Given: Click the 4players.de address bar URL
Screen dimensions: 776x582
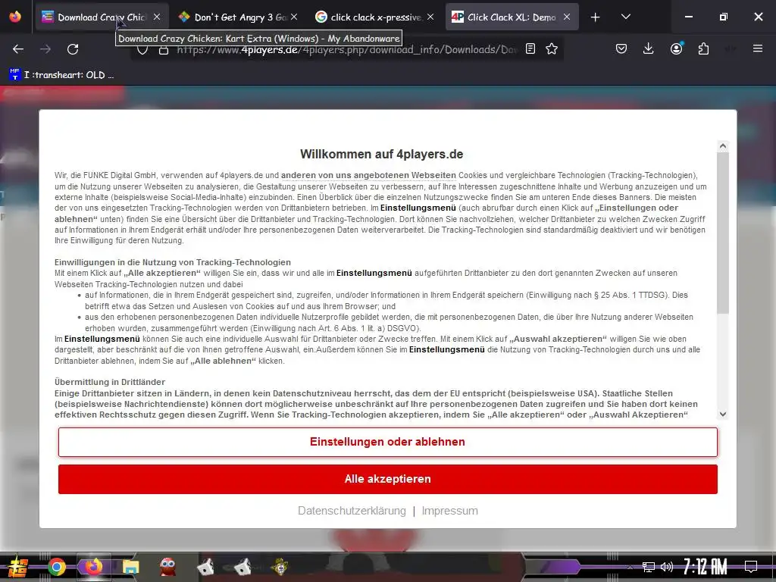Looking at the screenshot, I should 346,49.
